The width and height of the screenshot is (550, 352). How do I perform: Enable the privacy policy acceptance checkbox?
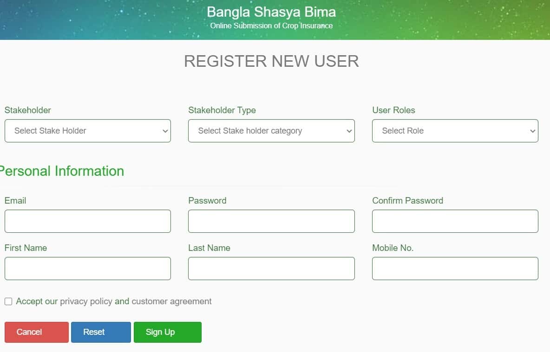point(8,301)
